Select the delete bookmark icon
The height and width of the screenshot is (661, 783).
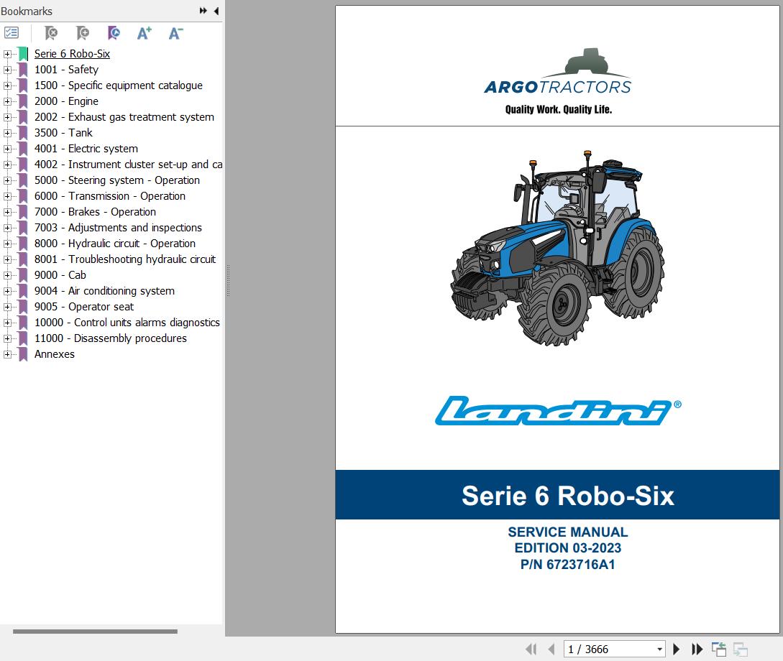click(50, 32)
